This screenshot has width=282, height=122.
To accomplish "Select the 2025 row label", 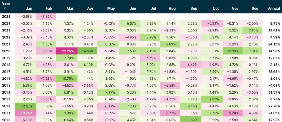I will [x=6, y=16].
